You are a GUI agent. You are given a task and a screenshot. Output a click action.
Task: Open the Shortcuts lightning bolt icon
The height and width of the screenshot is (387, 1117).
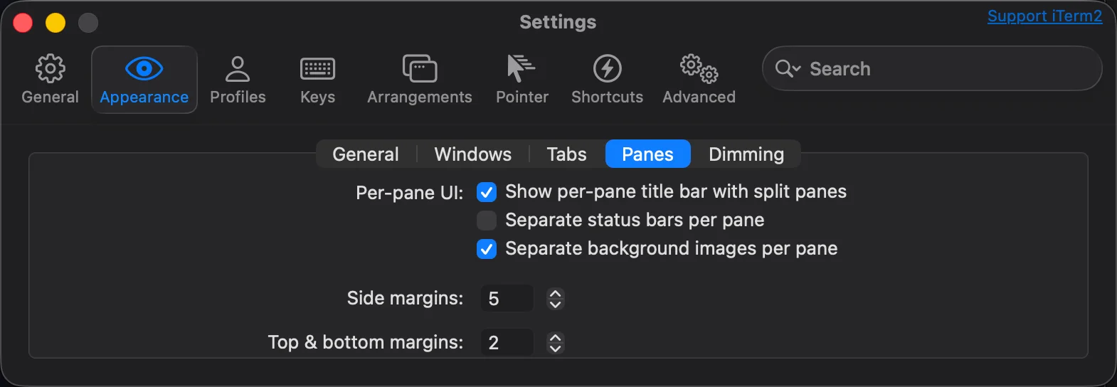click(607, 69)
